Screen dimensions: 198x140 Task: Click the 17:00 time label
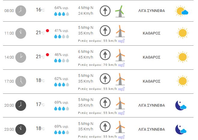[x=9, y=81]
